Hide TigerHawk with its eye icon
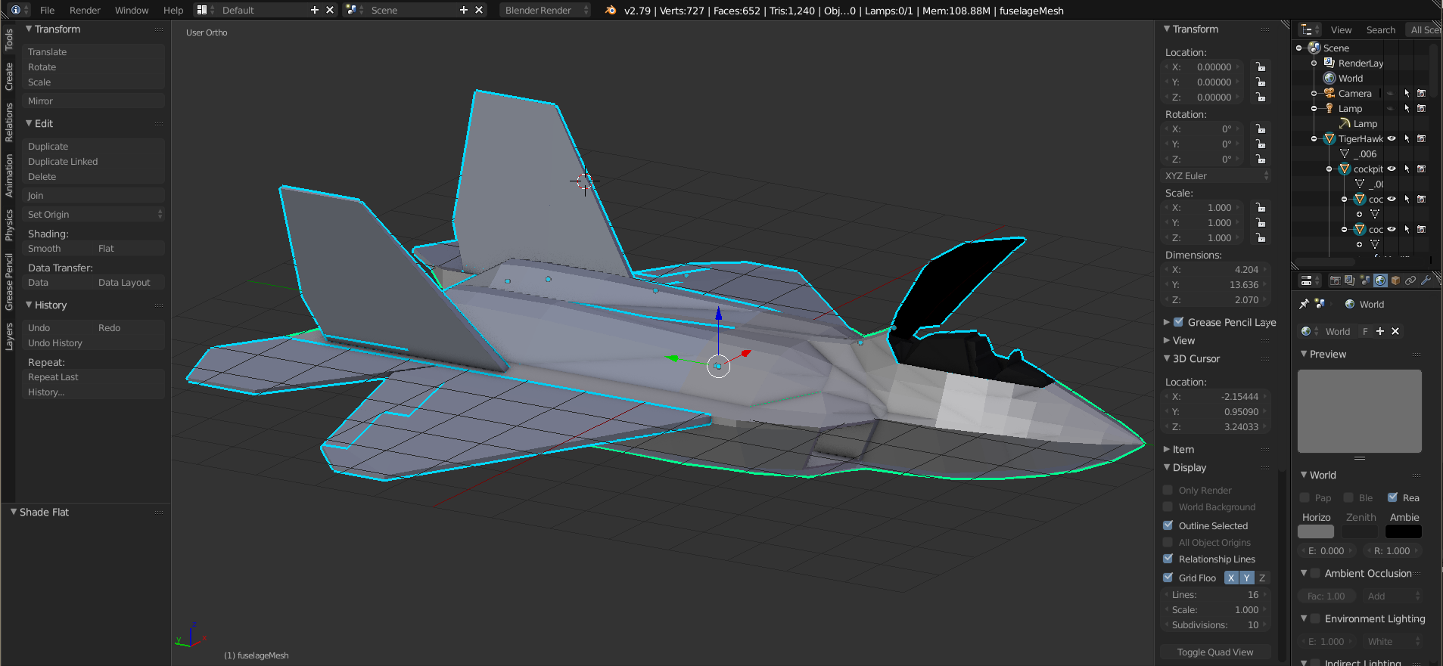The width and height of the screenshot is (1443, 666). click(1392, 138)
